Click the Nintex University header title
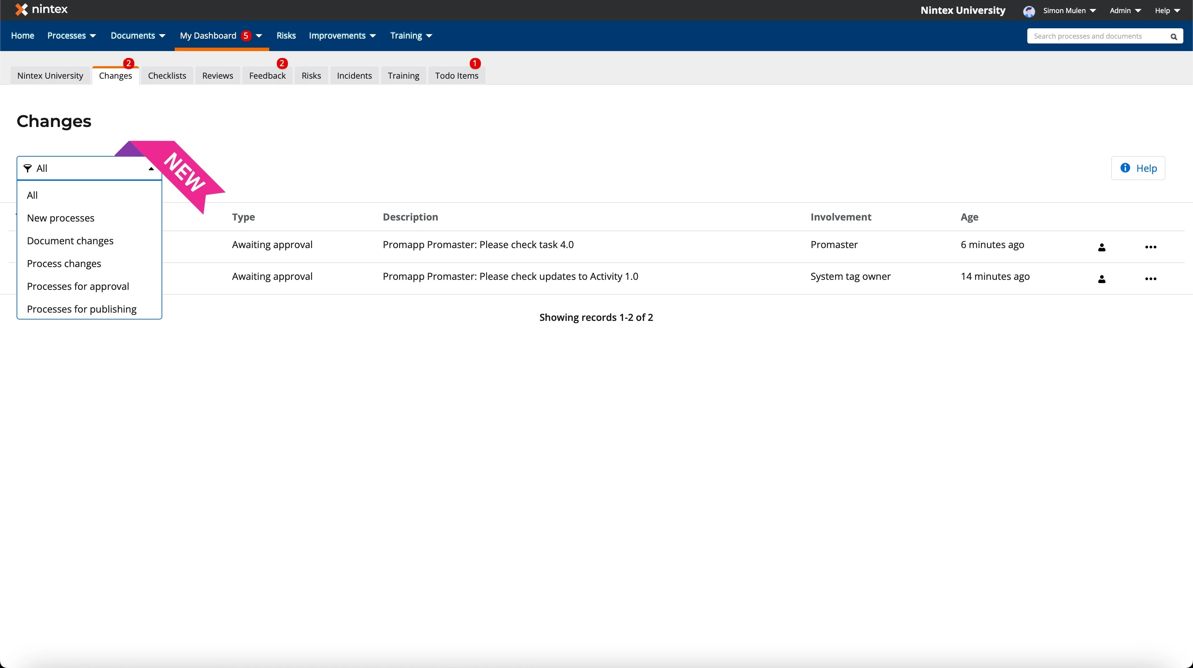The image size is (1193, 668). click(963, 11)
